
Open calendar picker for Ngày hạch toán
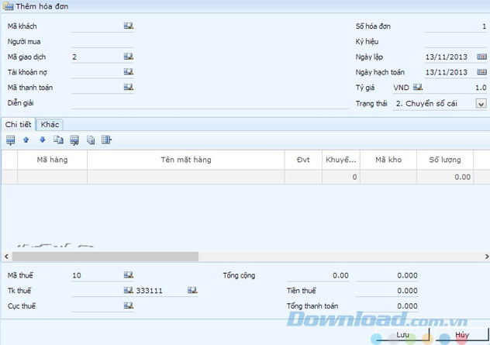click(481, 72)
